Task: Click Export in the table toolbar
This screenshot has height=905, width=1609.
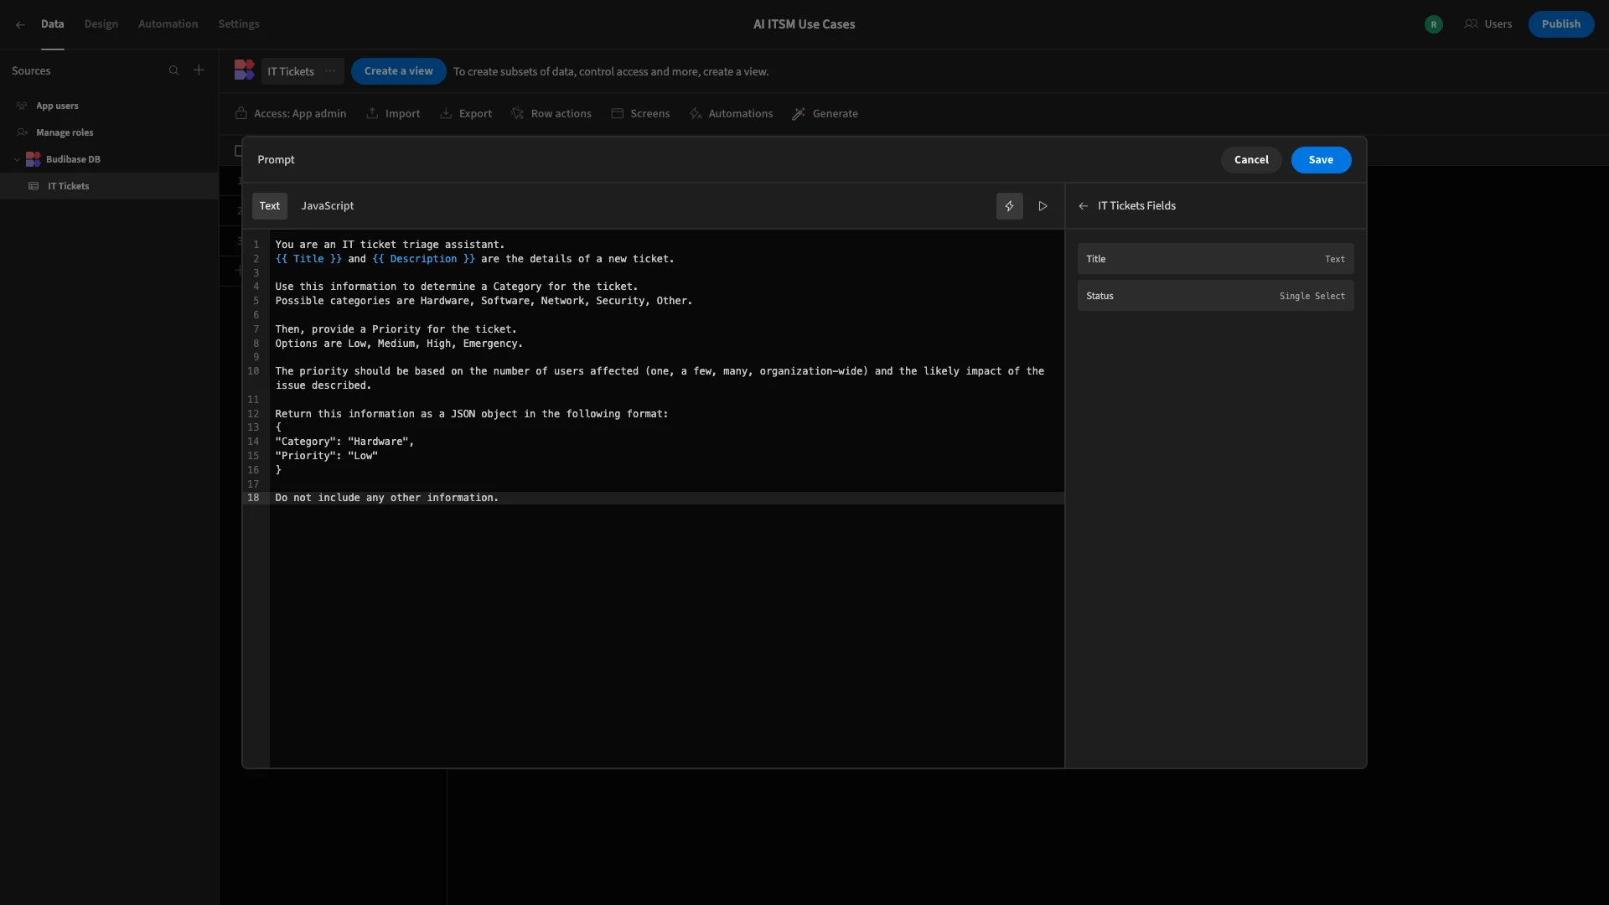Action: click(466, 114)
